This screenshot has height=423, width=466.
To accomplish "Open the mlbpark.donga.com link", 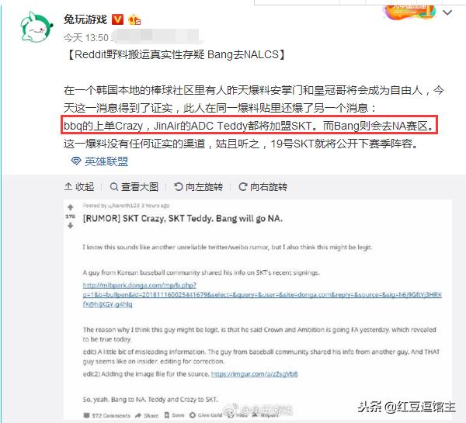I will click(263, 295).
